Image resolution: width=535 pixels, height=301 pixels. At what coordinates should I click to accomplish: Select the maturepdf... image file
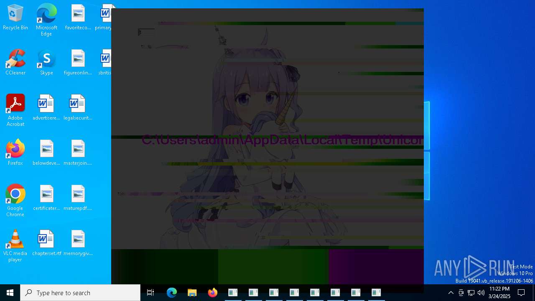(x=78, y=198)
